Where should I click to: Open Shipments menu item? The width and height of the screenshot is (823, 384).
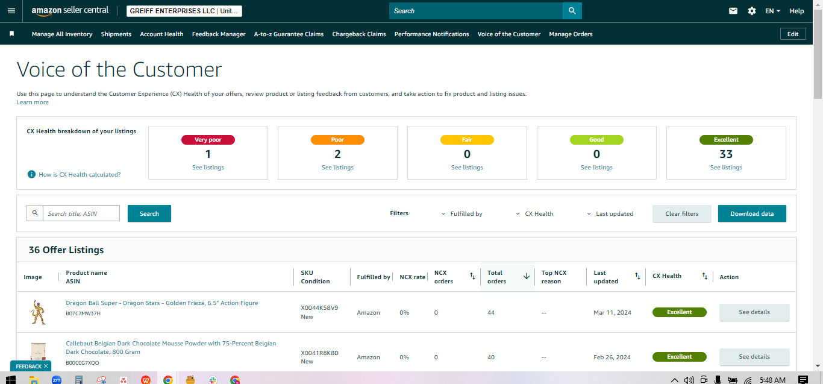116,34
